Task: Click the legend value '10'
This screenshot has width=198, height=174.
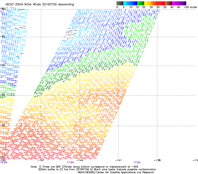Action: (x=131, y=7)
